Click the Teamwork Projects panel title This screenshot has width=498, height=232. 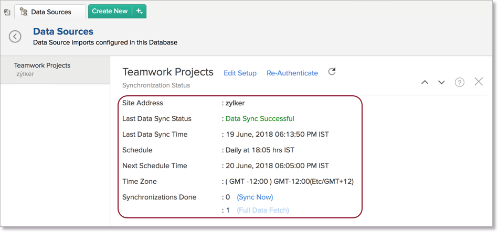[x=168, y=72]
